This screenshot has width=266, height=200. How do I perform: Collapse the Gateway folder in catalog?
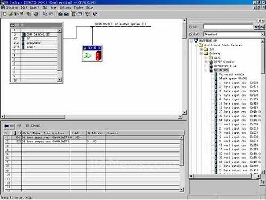pyautogui.click(x=201, y=53)
